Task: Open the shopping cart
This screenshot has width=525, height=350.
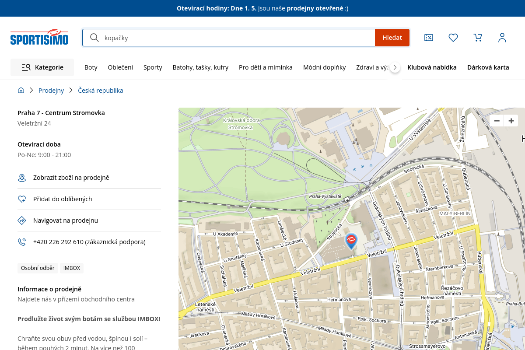Action: click(478, 38)
